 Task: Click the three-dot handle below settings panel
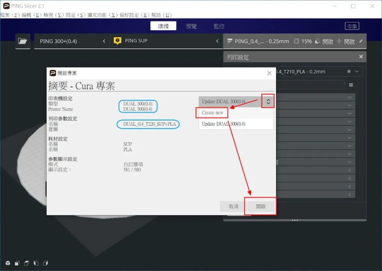click(x=295, y=220)
